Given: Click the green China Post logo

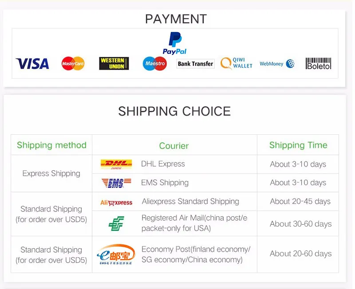Looking at the screenshot, I should (x=116, y=223).
